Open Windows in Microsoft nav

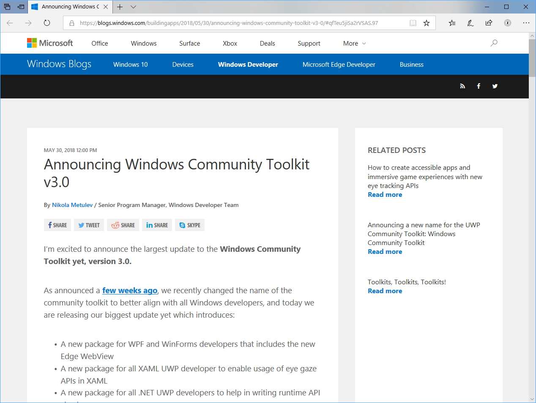click(144, 44)
